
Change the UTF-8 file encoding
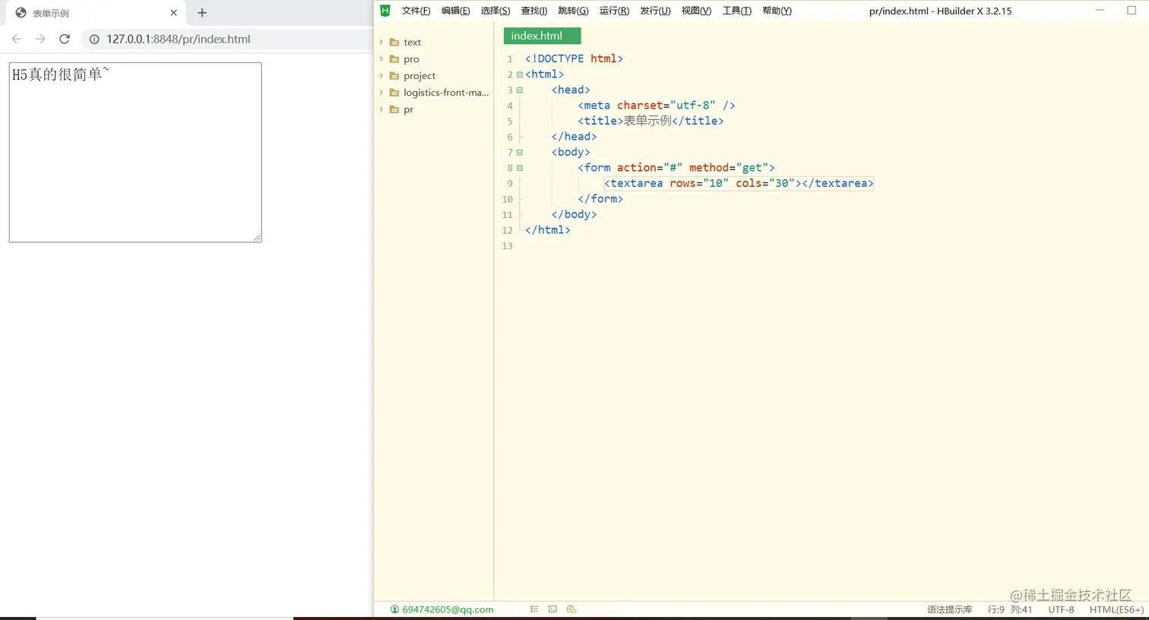(1061, 609)
